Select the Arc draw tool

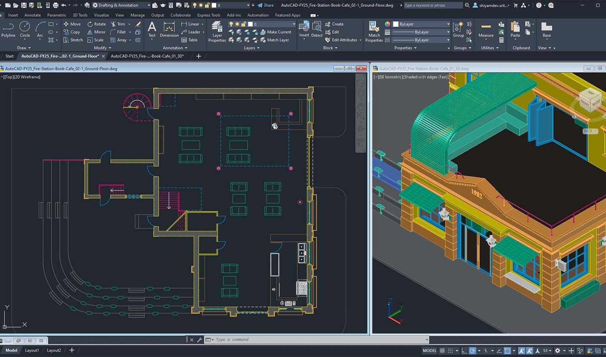coord(40,30)
